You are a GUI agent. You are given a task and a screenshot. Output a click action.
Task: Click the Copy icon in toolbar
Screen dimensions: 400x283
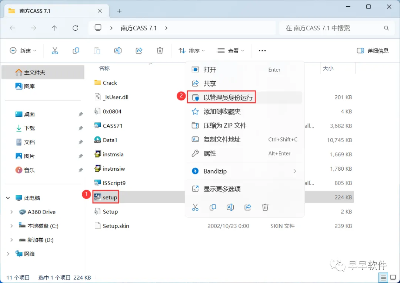coord(76,51)
